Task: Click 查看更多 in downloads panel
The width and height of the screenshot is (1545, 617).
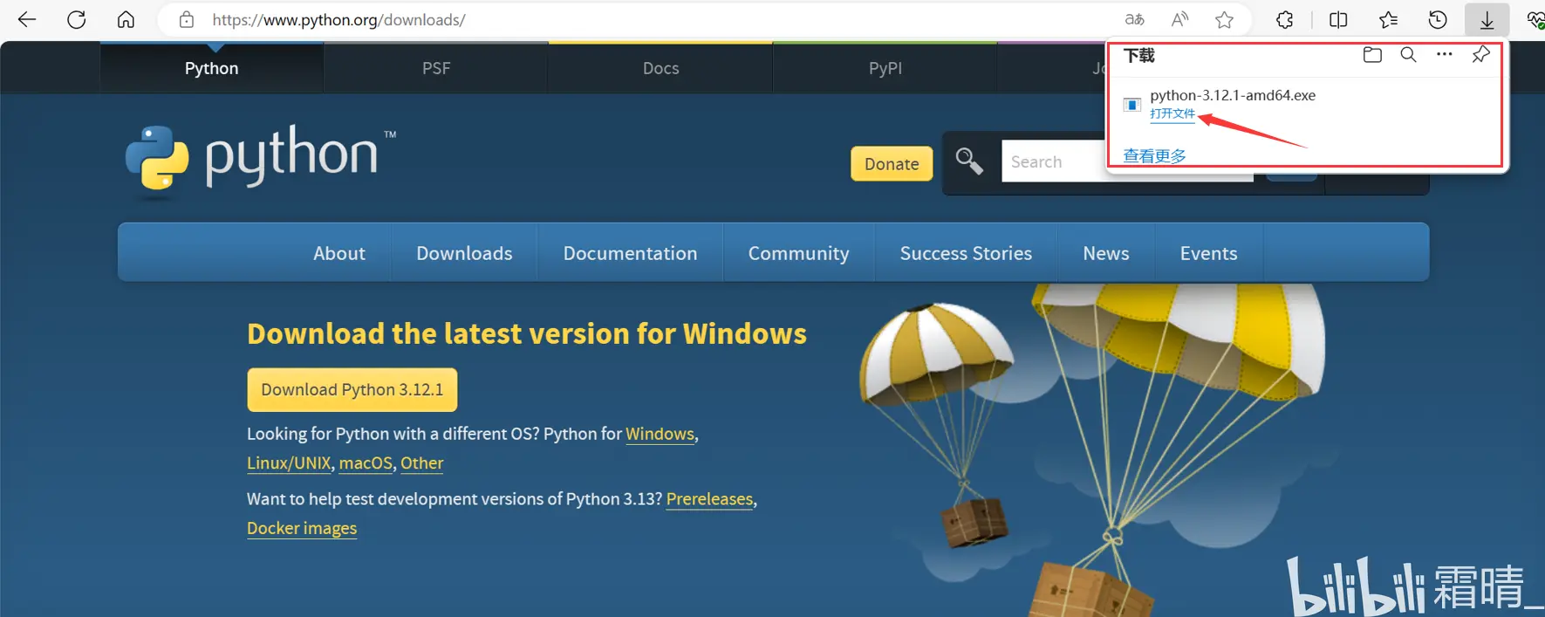Action: [x=1154, y=156]
